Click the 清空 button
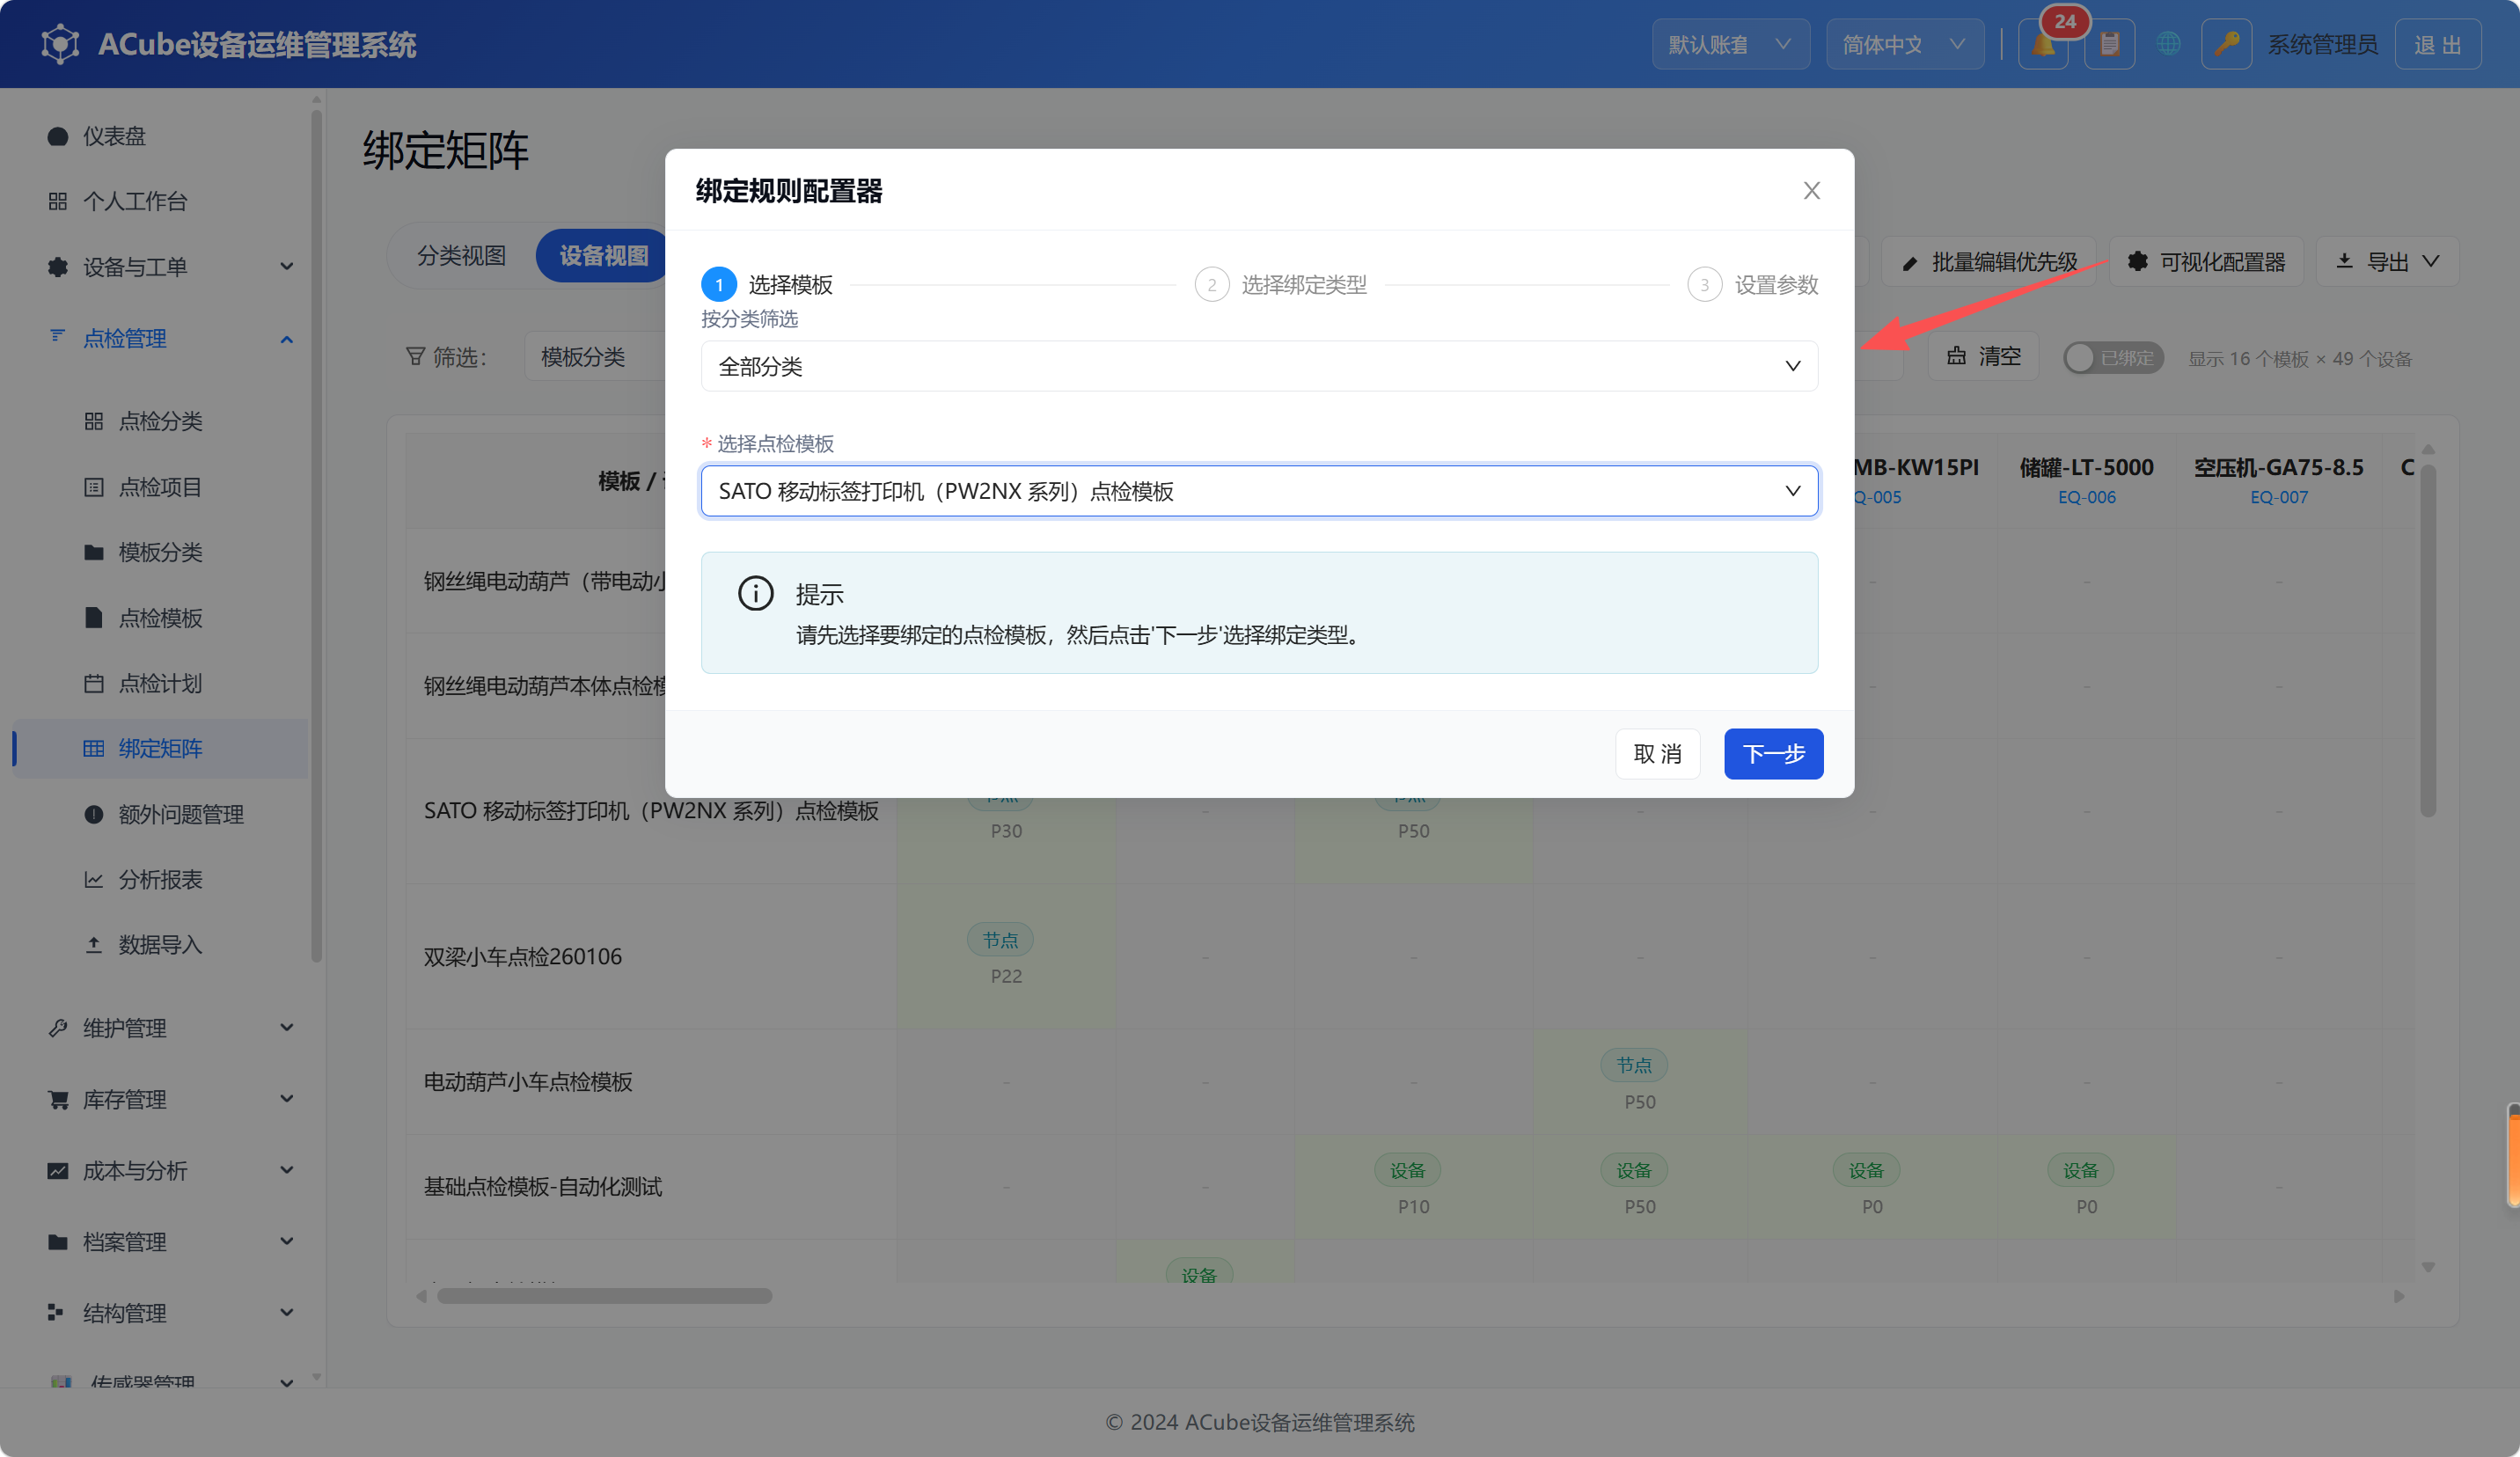The image size is (2520, 1457). click(x=1983, y=356)
